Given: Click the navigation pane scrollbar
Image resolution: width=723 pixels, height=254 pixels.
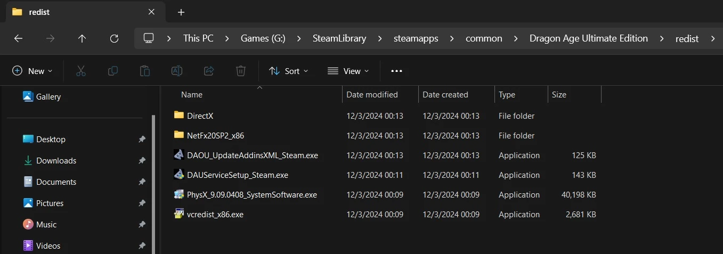Looking at the screenshot, I should tap(154, 184).
